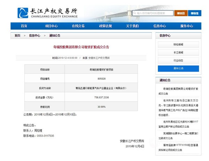
Task: Click signature text 安徽长江产权交易所 at bottom
Action: tap(132, 141)
